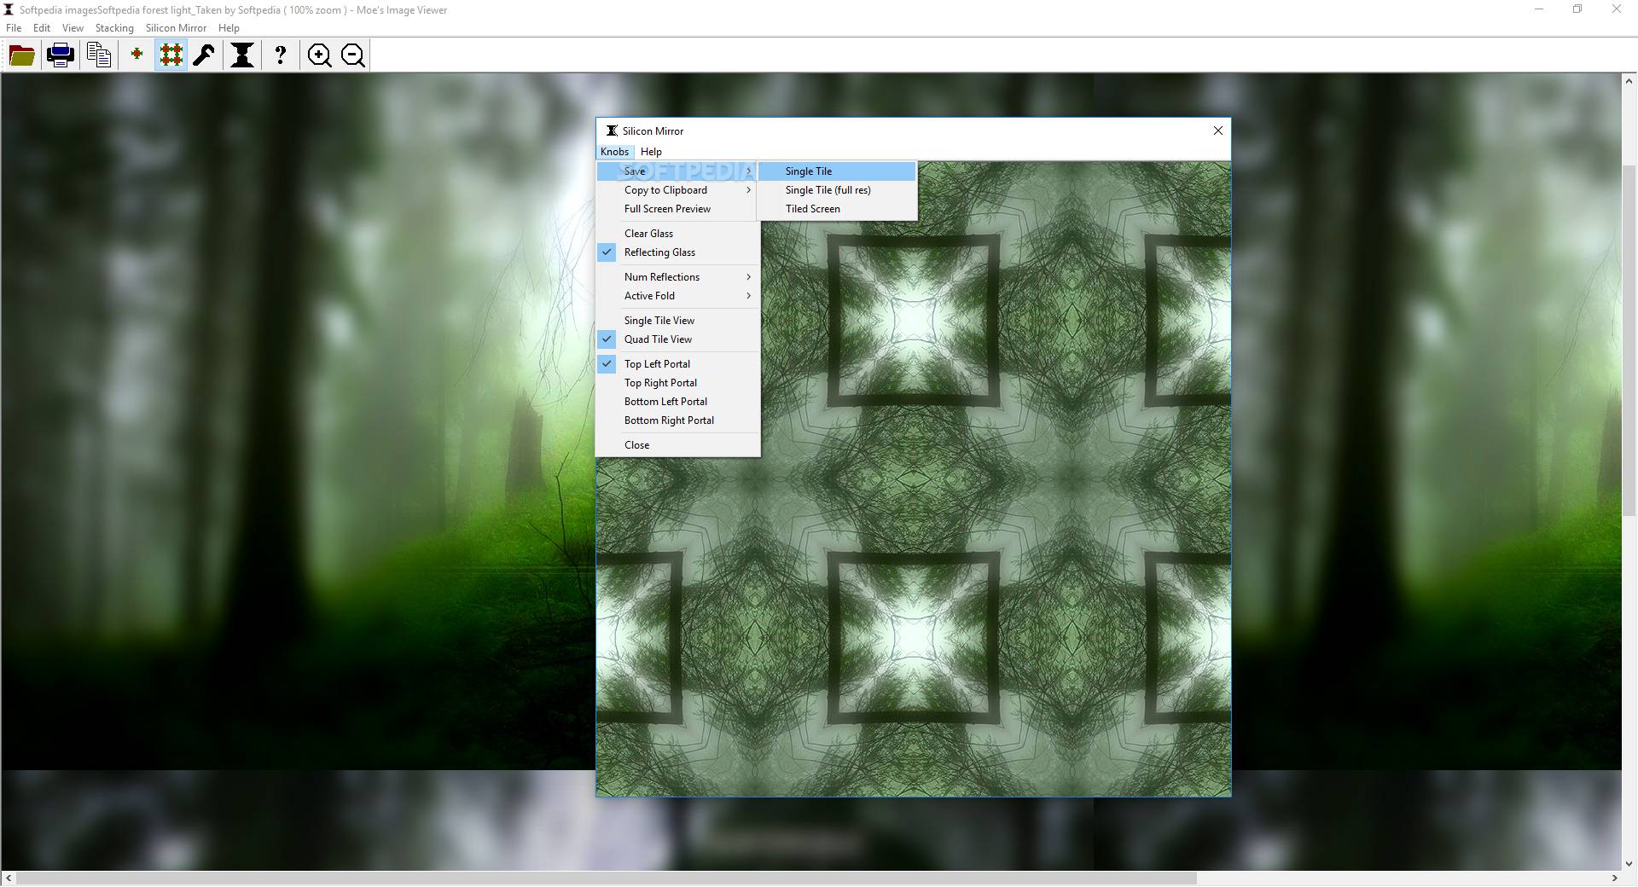
Task: Save as Single Tile
Action: 837,171
